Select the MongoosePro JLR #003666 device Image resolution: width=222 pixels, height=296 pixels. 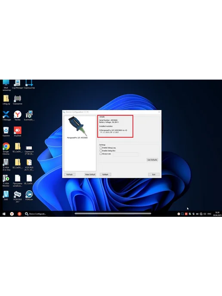point(77,128)
